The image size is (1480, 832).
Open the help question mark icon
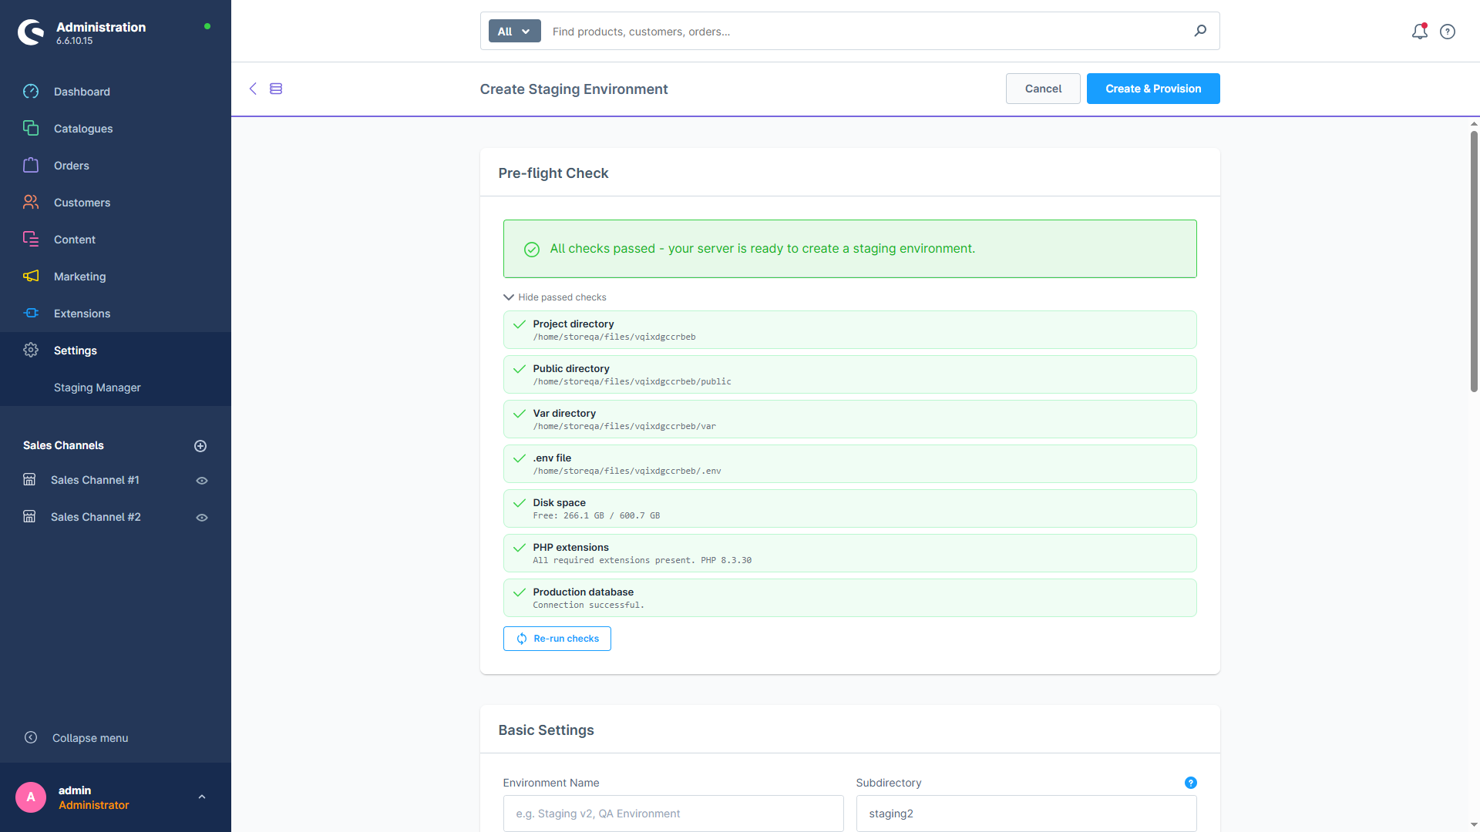coord(1448,32)
